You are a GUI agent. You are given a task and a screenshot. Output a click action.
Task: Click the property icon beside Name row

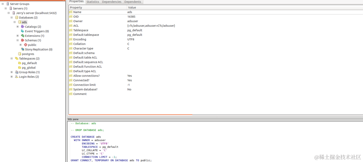(71, 12)
